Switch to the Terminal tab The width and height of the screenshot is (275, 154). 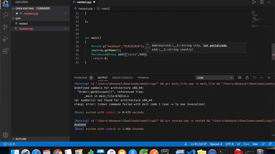(143, 78)
